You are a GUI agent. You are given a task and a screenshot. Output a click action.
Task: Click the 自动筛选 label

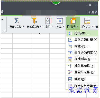point(33,27)
